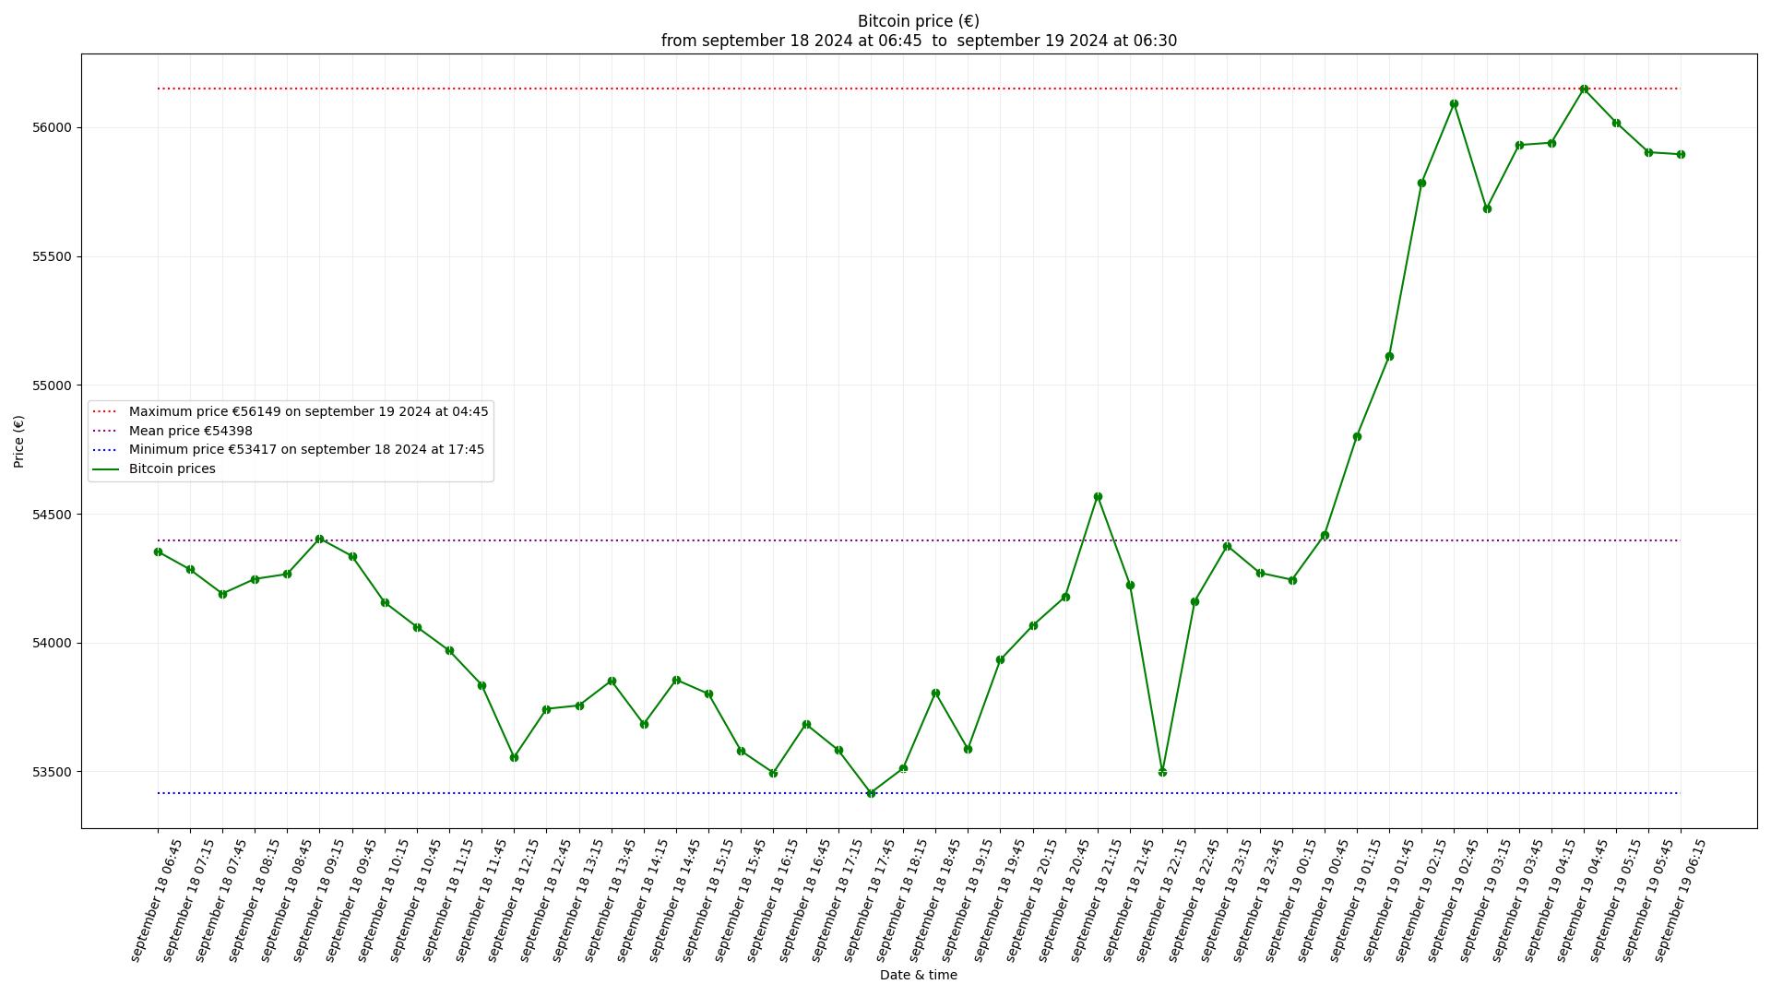Click the 'september 18 21:15' x-axis label
The width and height of the screenshot is (1771, 996).
(1096, 900)
